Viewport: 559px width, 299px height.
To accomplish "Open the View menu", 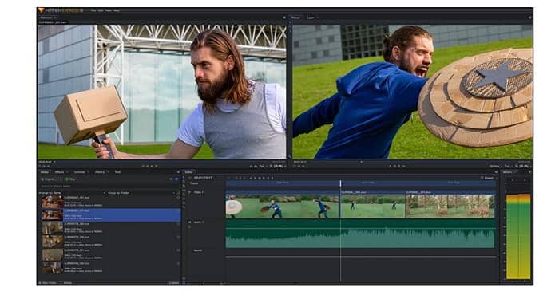I will coord(109,10).
